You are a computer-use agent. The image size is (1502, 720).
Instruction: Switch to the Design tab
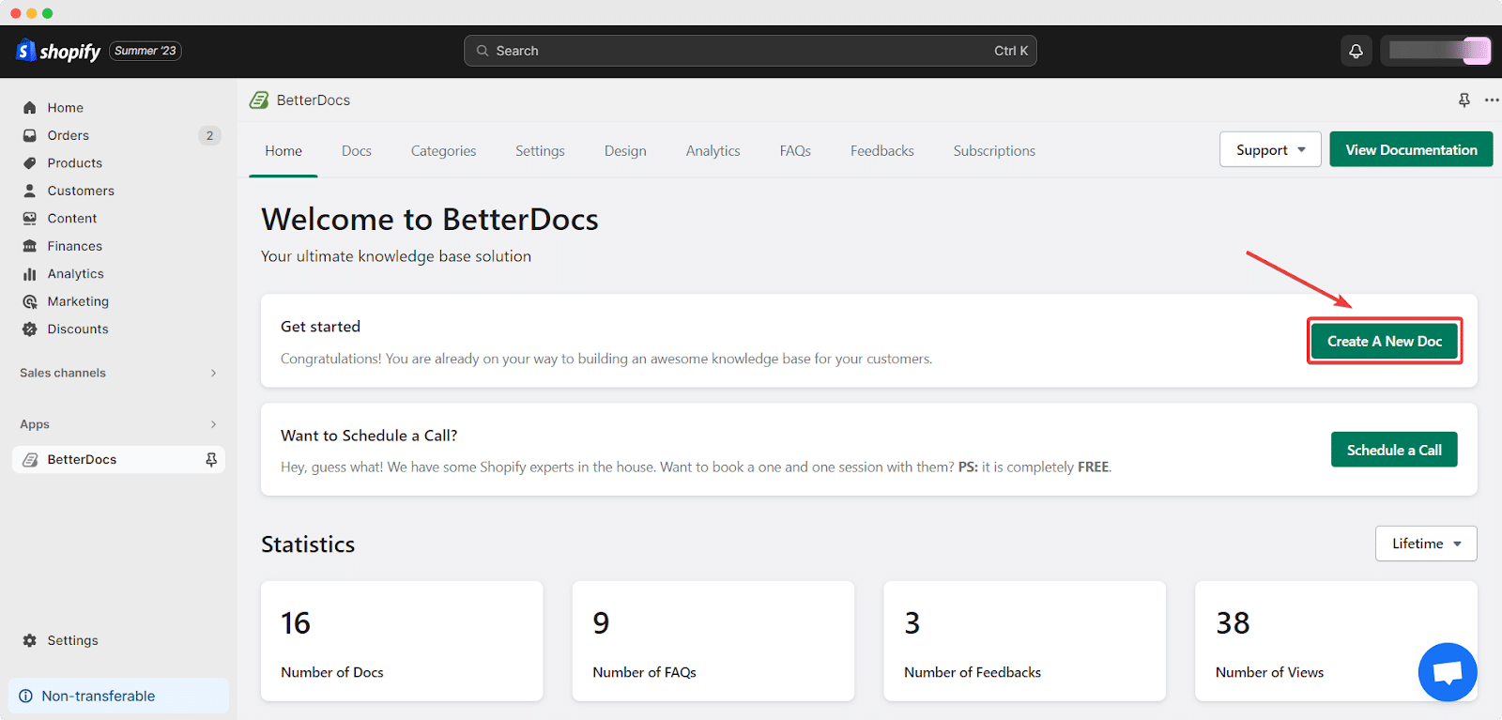pyautogui.click(x=625, y=151)
